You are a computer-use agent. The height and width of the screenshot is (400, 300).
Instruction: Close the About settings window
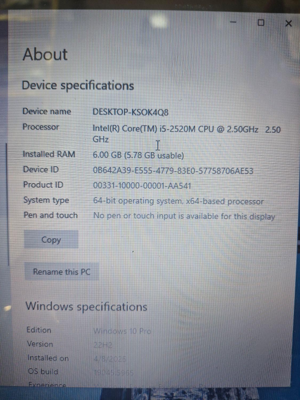click(x=288, y=23)
